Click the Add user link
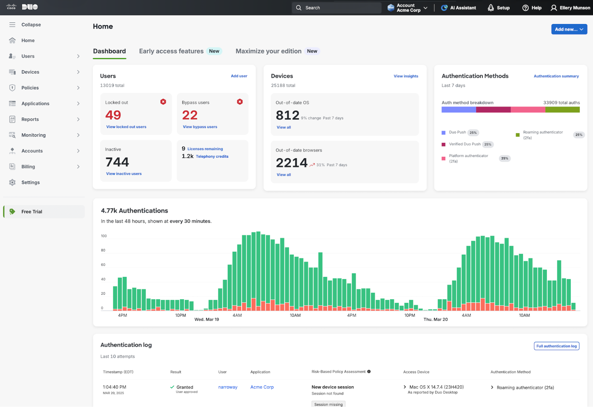The image size is (593, 407). tap(239, 76)
